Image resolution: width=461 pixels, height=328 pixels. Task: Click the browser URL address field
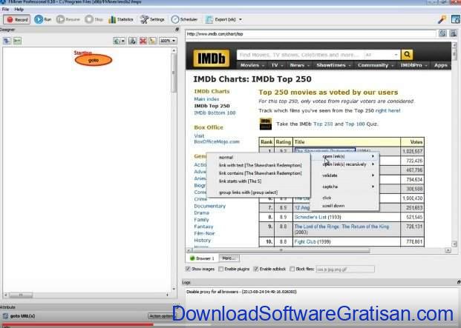pyautogui.click(x=311, y=34)
